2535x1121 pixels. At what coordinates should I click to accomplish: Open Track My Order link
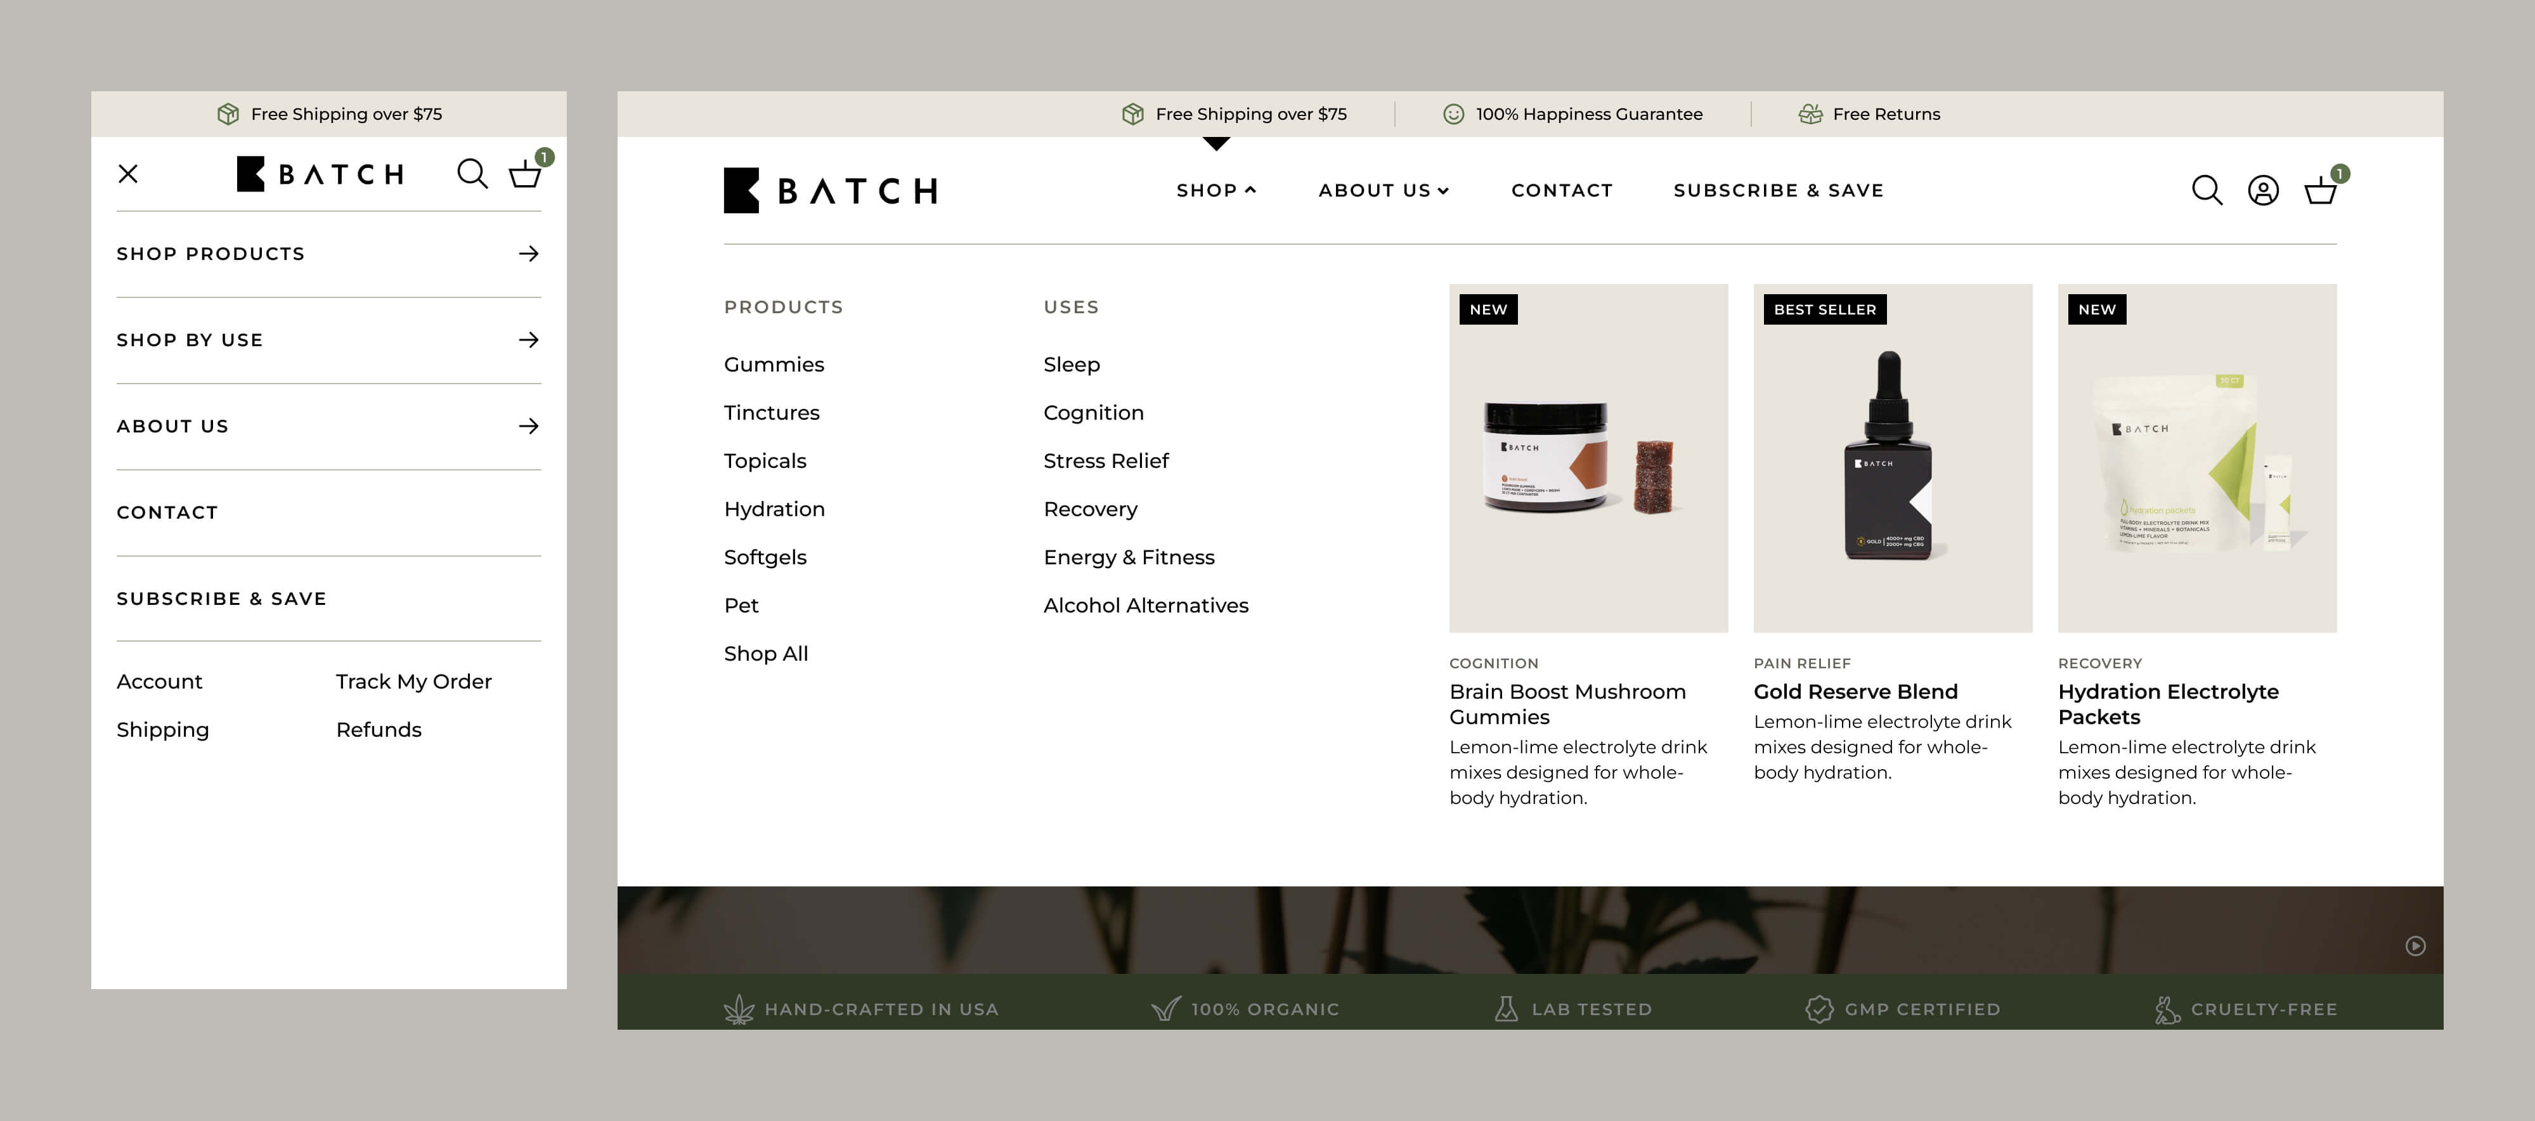[413, 681]
